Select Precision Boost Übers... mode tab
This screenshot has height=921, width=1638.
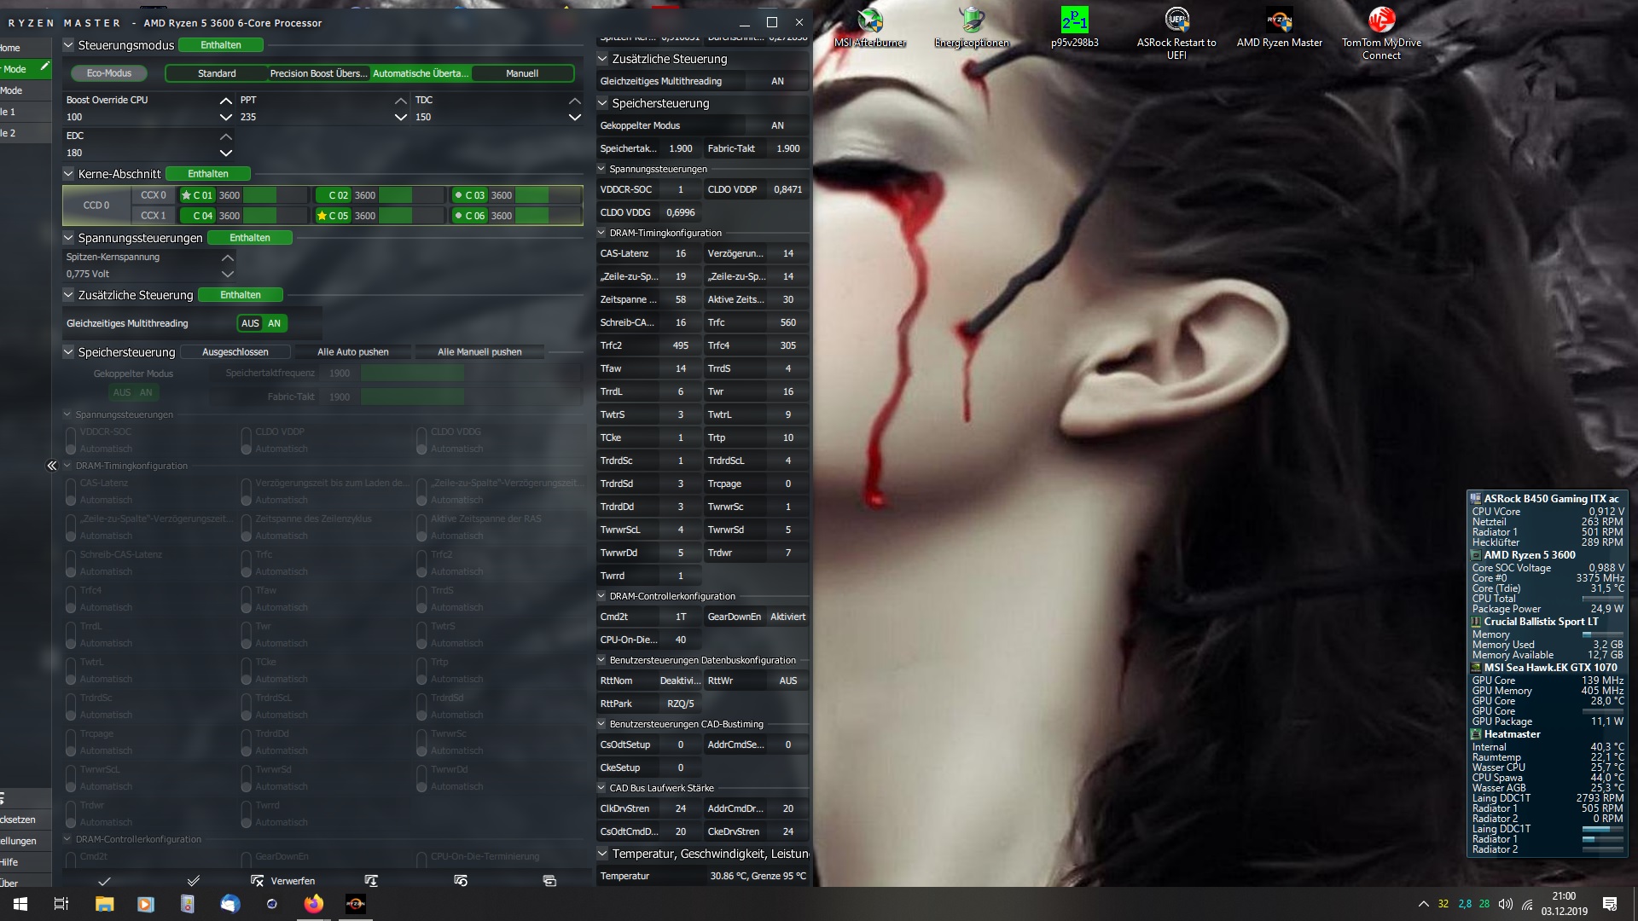[x=318, y=73]
